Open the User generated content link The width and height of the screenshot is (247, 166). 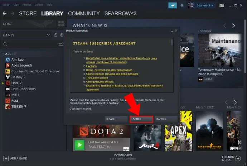[x=100, y=82]
